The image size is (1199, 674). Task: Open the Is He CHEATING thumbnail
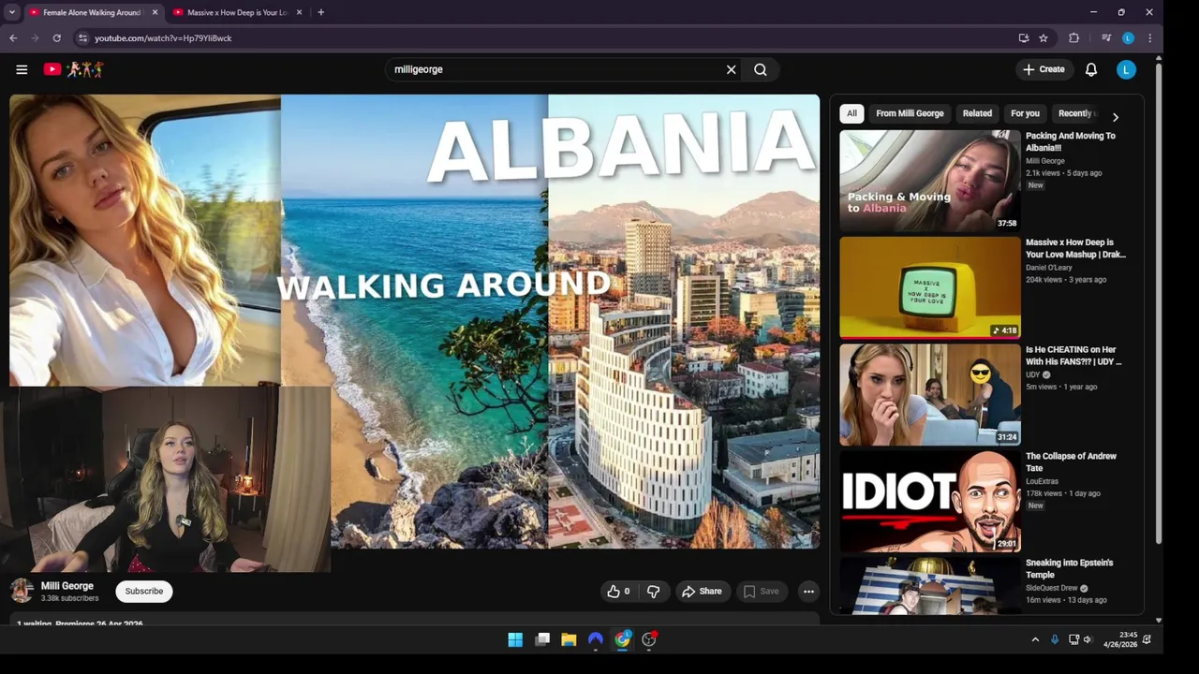(x=930, y=394)
